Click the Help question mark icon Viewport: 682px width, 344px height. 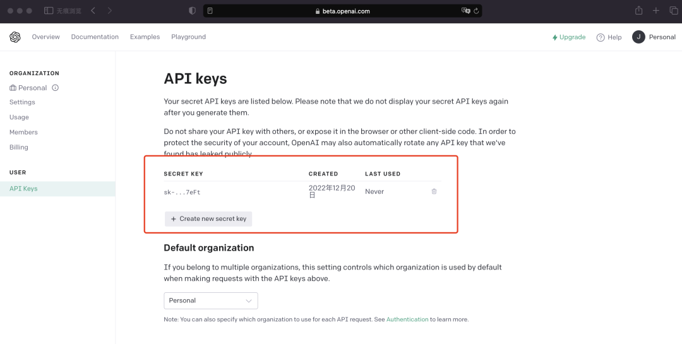(601, 37)
